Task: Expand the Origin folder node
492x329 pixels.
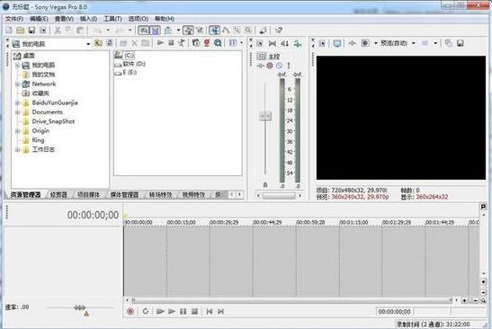Action: (18, 131)
